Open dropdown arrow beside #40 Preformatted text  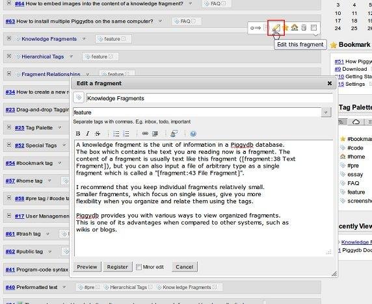pyautogui.click(x=64, y=287)
